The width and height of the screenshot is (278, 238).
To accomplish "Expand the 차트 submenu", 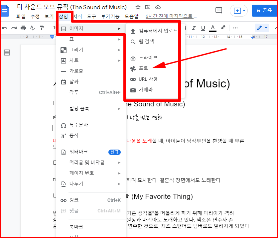I will [91, 60].
